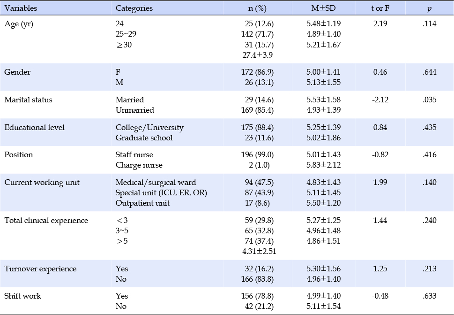Select the .035 p-value for marital status
454x315 pixels.
[428, 100]
